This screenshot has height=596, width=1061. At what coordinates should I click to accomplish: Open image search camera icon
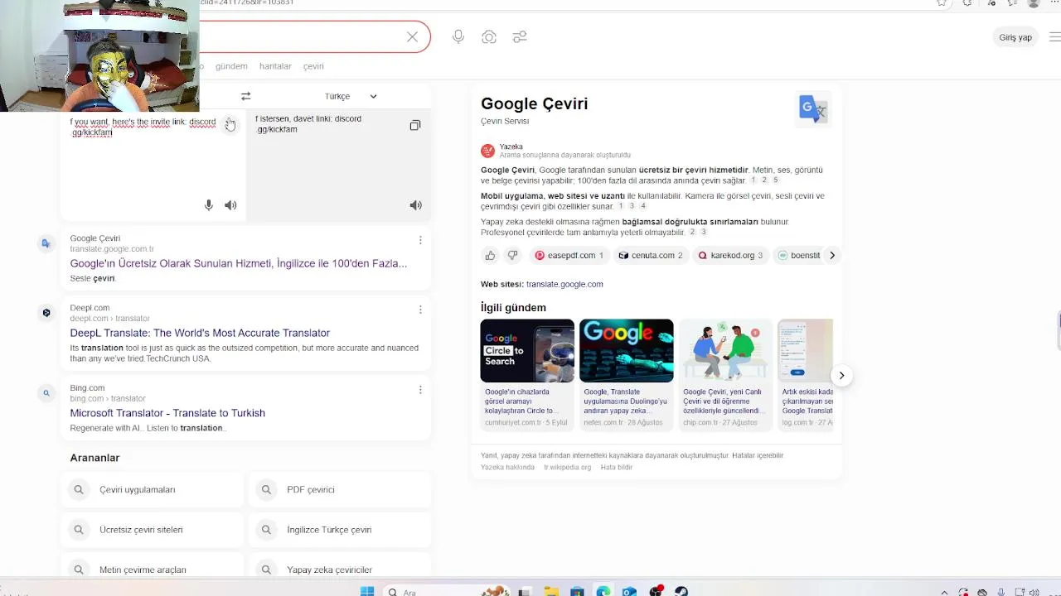[x=489, y=37]
